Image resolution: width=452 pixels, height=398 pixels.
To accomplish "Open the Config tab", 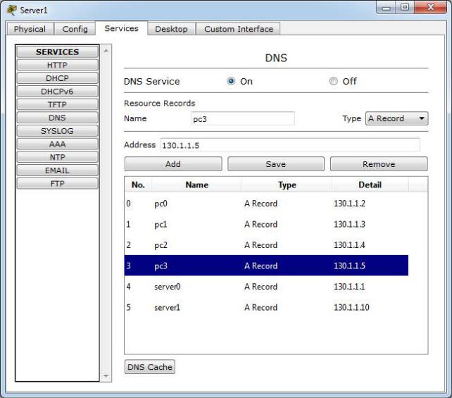I will pyautogui.click(x=75, y=29).
